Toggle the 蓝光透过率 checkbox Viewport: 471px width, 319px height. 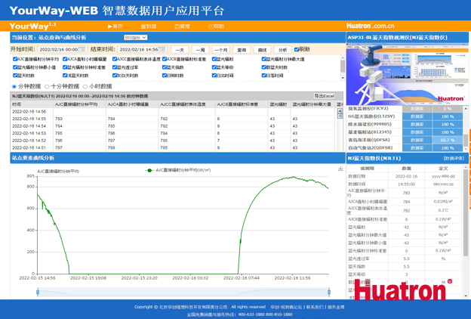pyautogui.click(x=115, y=67)
